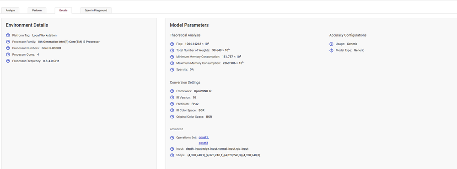457x169 pixels.
Task: Click the help icon beside Processor Numbers
Action: click(x=8, y=48)
